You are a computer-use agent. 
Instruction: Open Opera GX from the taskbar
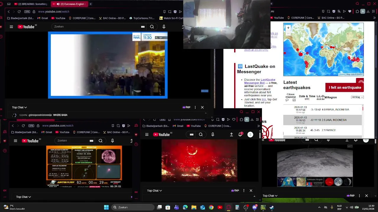(x=229, y=207)
